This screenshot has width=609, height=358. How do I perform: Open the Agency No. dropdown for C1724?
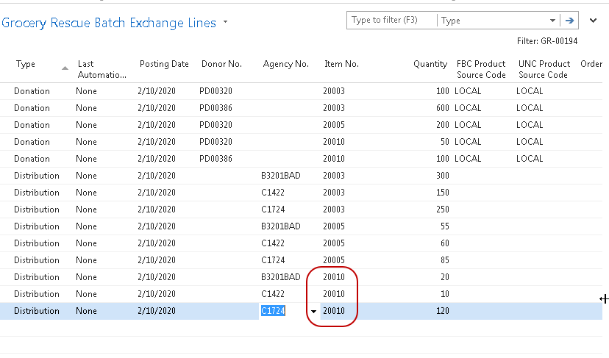(x=314, y=312)
